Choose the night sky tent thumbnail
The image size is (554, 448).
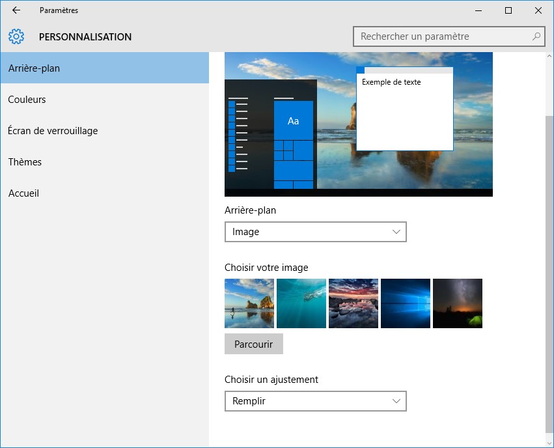458,303
